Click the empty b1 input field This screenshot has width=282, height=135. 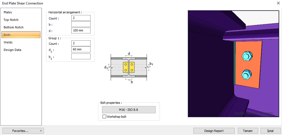click(x=81, y=57)
